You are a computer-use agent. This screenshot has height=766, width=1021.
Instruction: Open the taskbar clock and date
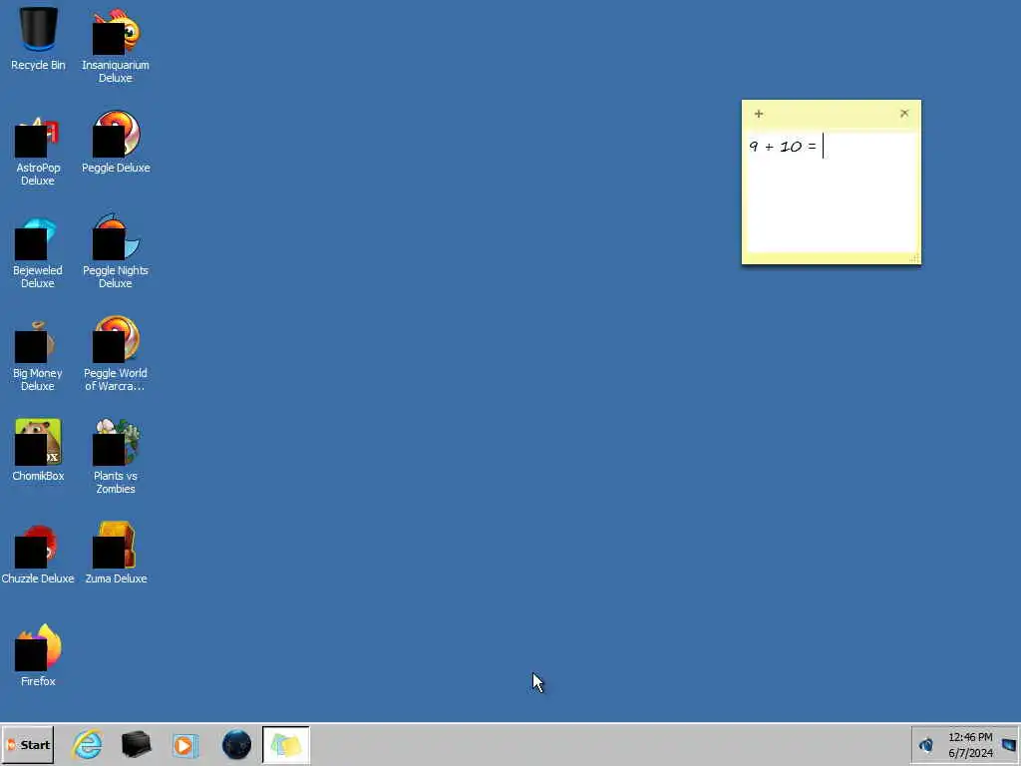(970, 745)
